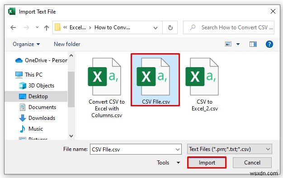
Task: Open Downloads in navigation pane
Action: 37,118
